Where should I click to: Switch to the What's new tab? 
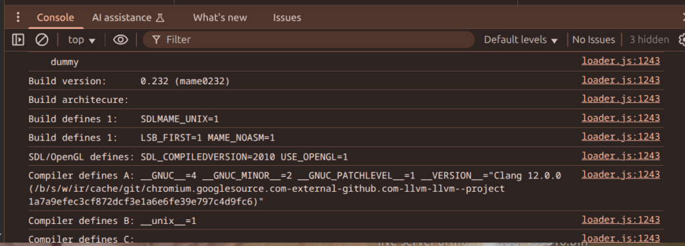coord(219,17)
